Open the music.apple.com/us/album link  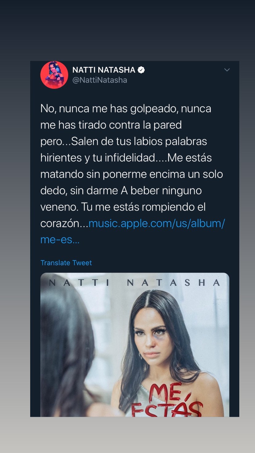[157, 223]
